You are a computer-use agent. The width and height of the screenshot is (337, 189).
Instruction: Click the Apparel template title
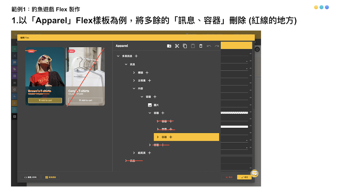click(x=122, y=46)
